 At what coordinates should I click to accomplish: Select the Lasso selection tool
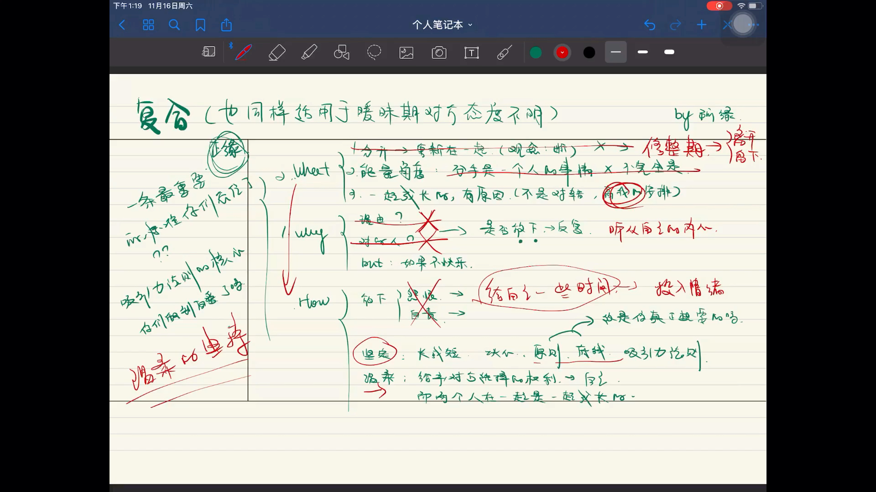pos(374,52)
